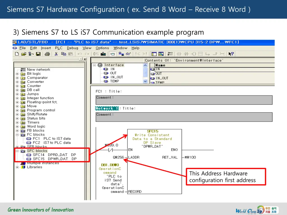Click the Download to PLC icon
This screenshot has height=215, width=287.
(x=103, y=54)
